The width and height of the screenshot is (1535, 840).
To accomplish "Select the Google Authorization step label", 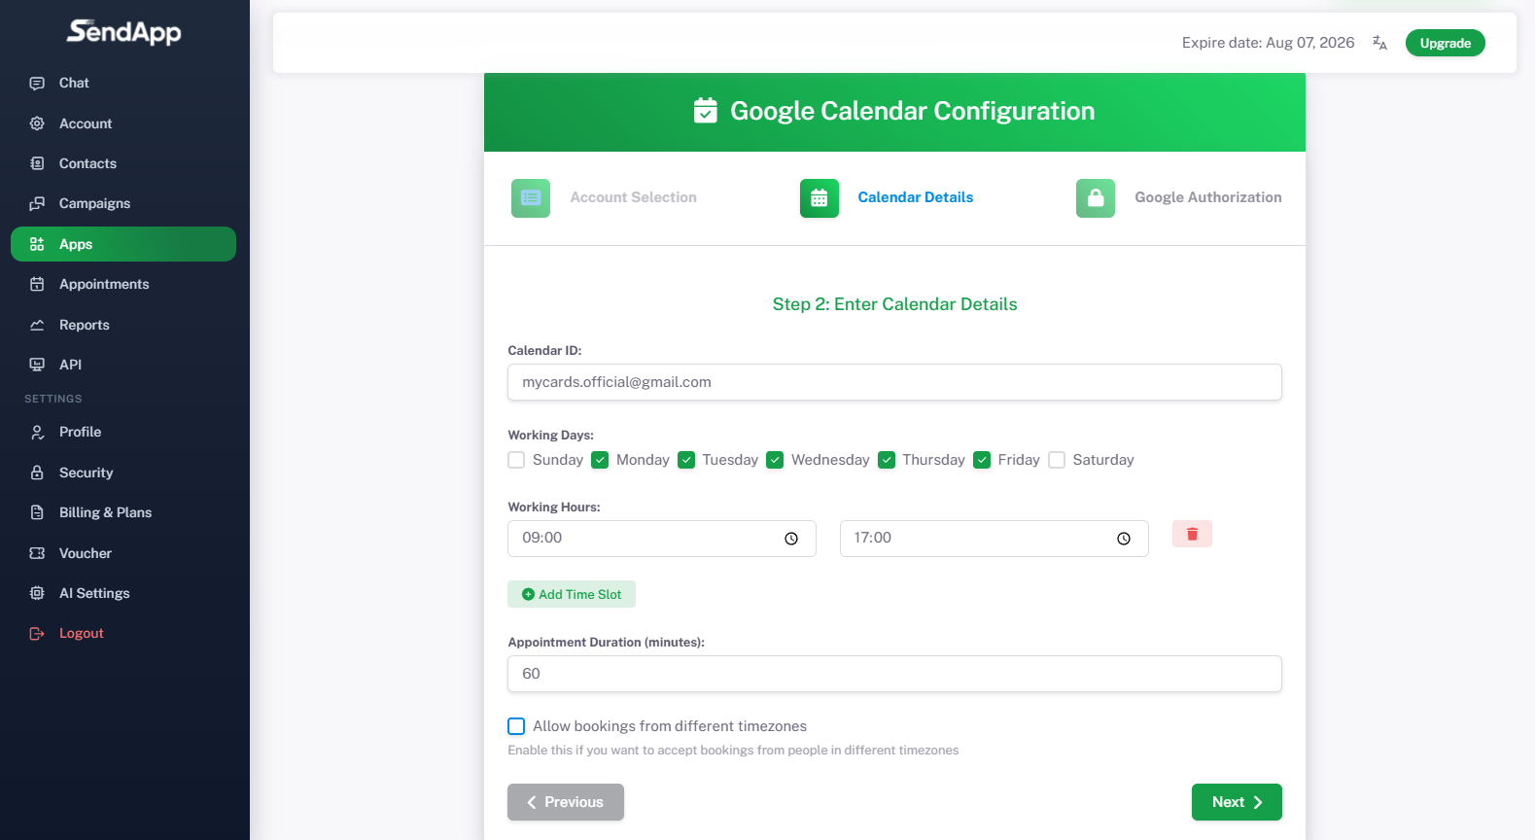I will 1208,197.
